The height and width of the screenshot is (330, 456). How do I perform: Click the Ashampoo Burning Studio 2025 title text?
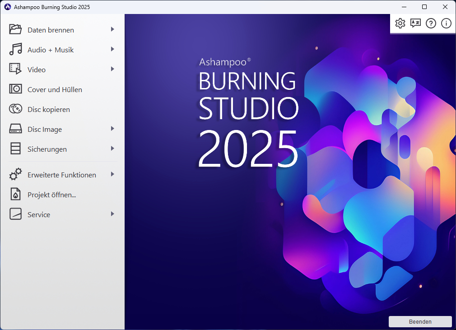click(52, 7)
